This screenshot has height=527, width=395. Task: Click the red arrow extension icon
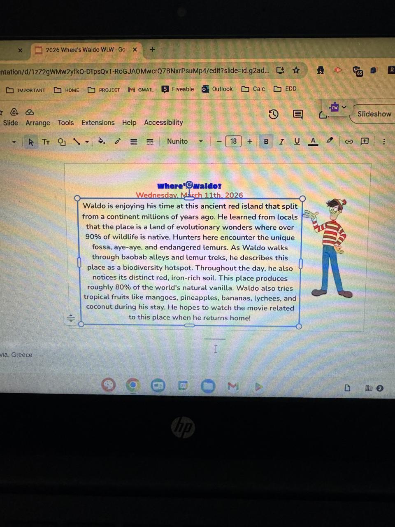pyautogui.click(x=338, y=70)
